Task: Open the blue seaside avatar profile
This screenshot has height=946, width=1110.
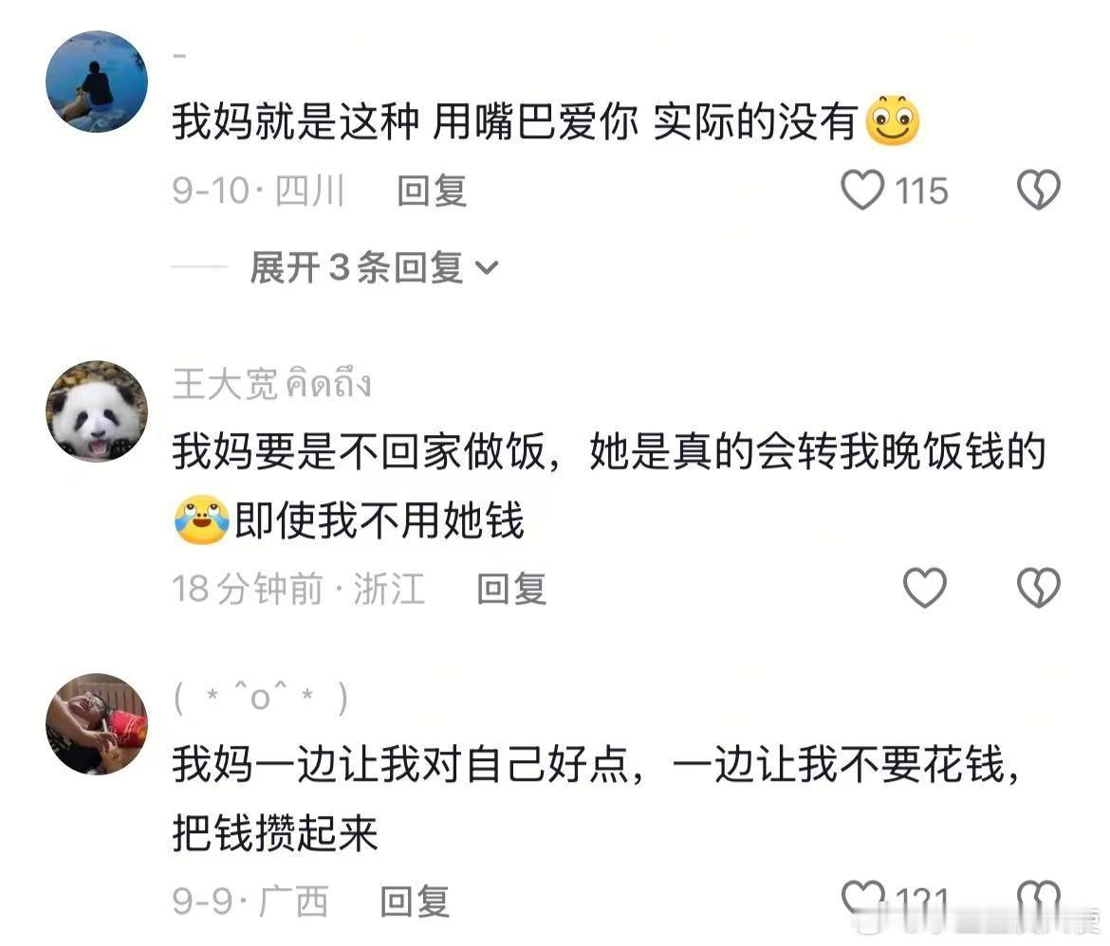Action: coord(97,82)
